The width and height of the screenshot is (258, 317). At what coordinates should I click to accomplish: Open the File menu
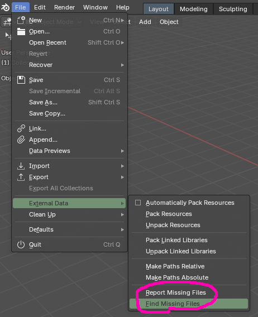coord(21,7)
